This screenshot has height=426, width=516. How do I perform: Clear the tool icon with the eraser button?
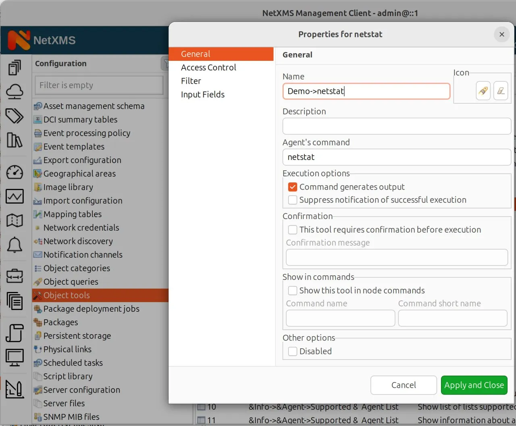pyautogui.click(x=501, y=91)
